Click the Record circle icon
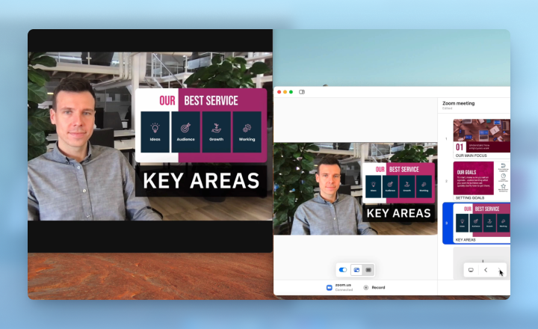The height and width of the screenshot is (329, 538). point(366,287)
